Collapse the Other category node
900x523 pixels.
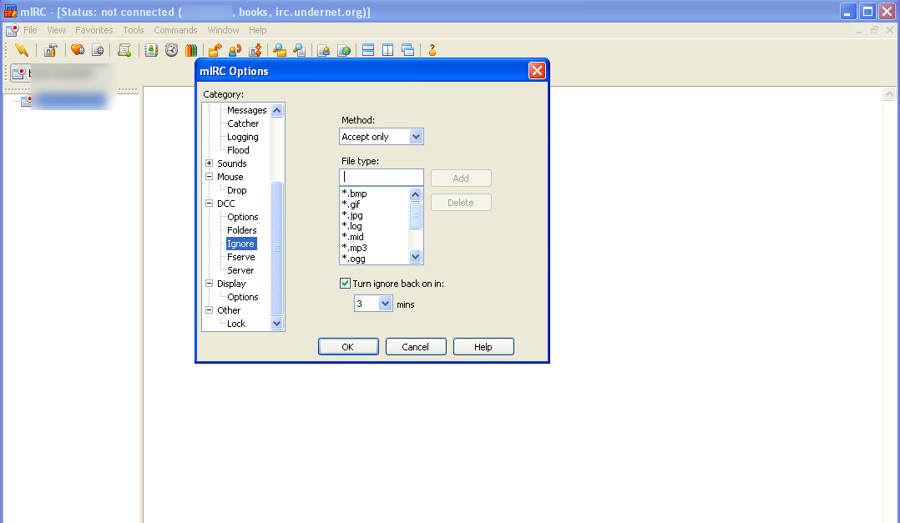[209, 309]
